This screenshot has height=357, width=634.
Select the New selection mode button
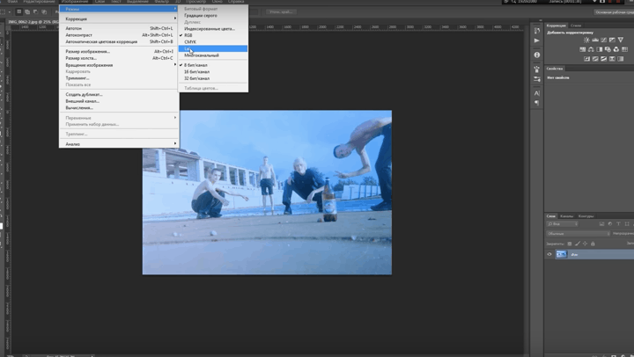pos(19,11)
